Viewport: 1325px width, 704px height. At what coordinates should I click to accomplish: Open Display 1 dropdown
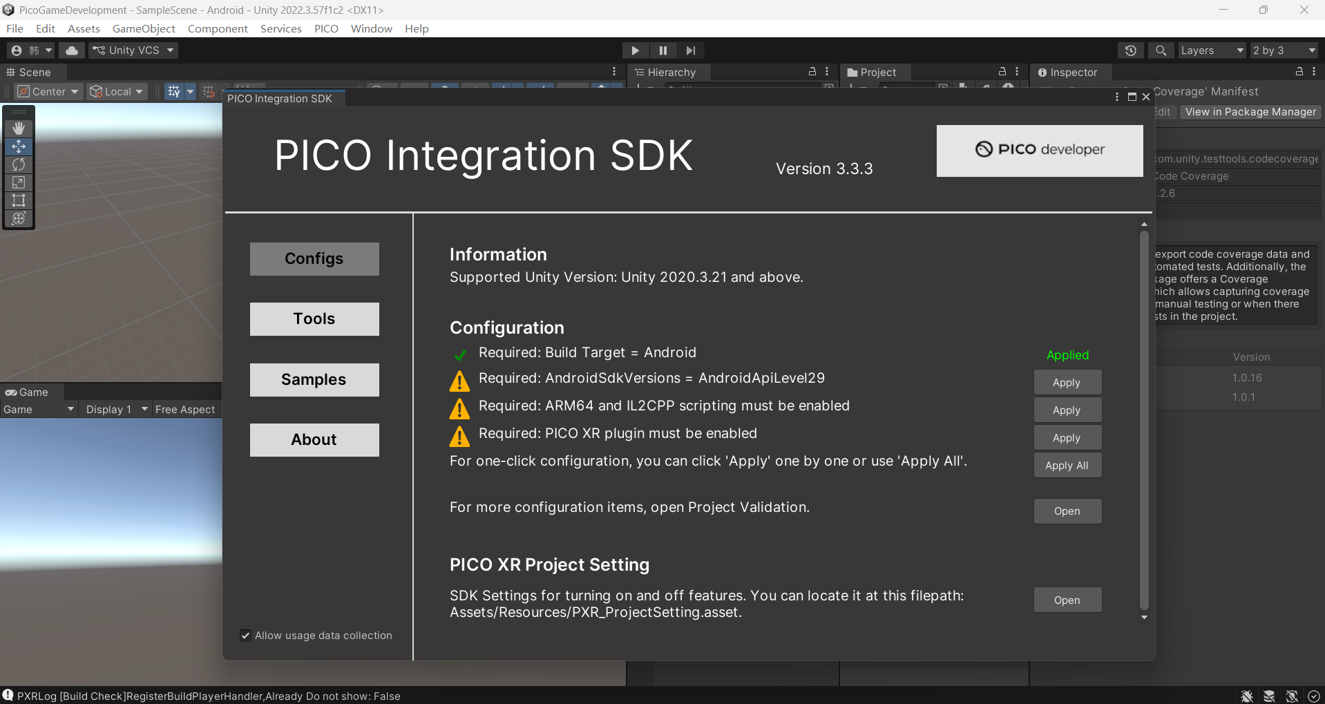click(116, 410)
